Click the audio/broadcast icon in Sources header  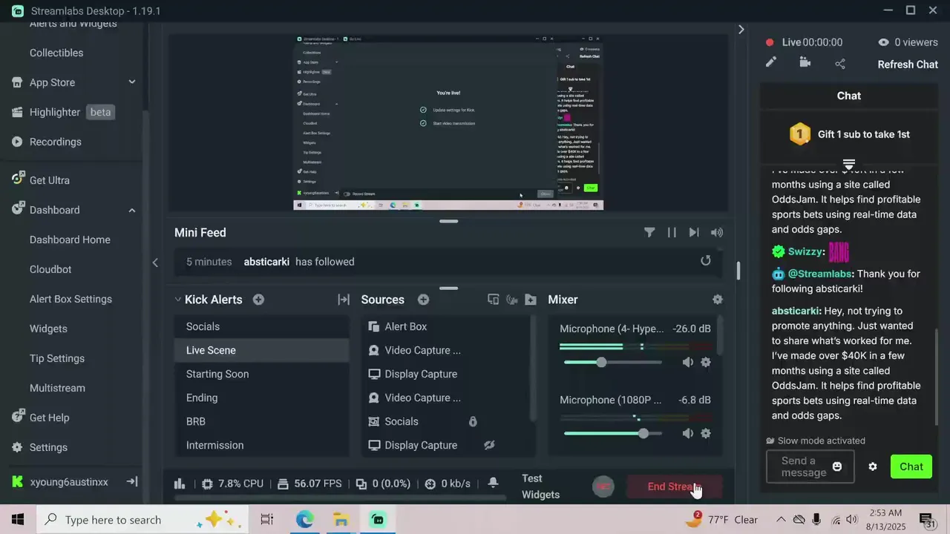(x=511, y=300)
